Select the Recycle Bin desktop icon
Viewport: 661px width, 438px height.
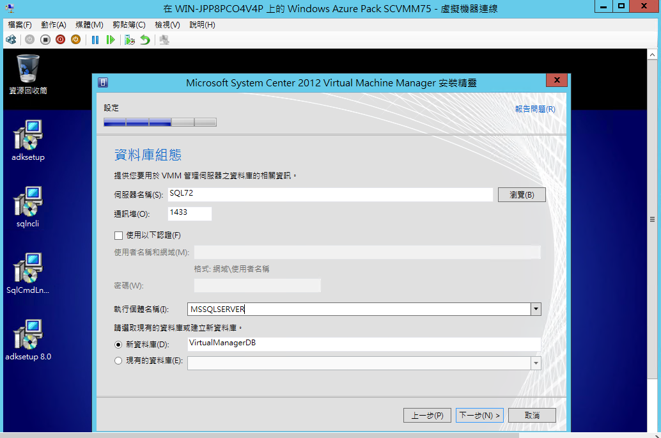coord(28,74)
